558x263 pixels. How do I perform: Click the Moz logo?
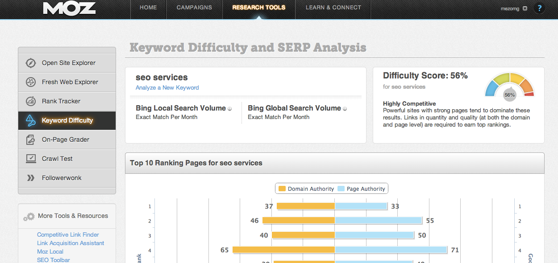click(70, 8)
